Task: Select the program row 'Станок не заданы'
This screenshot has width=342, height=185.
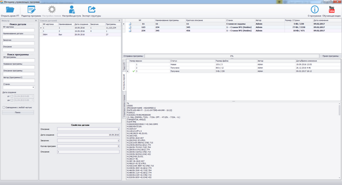Action: (232, 24)
